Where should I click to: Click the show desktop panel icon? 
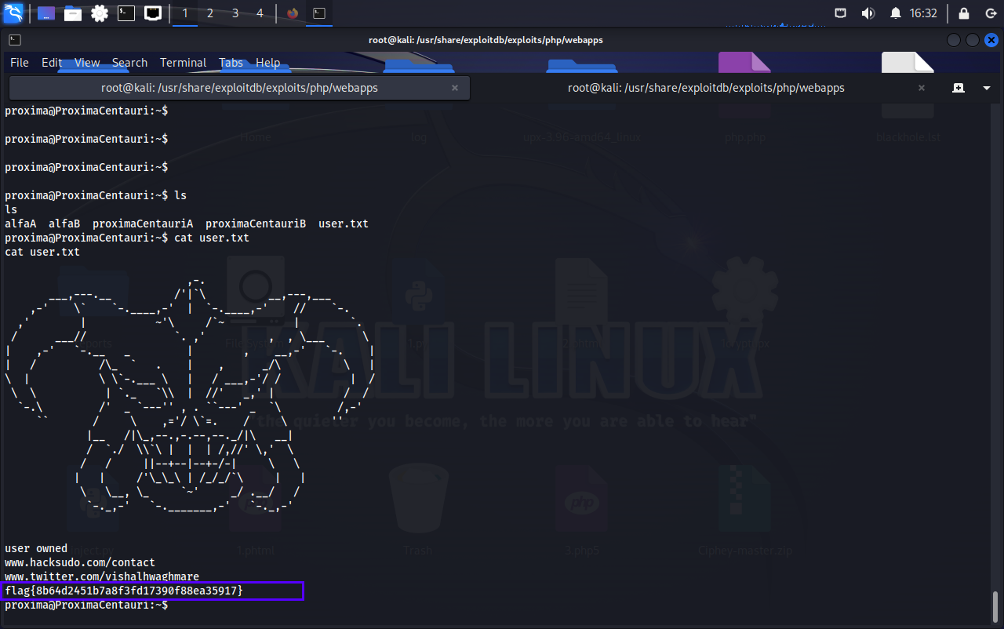46,13
